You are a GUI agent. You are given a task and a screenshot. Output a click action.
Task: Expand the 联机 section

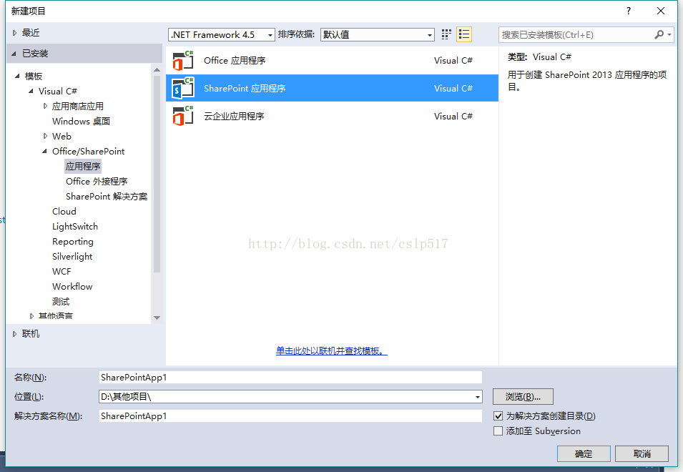pyautogui.click(x=14, y=334)
